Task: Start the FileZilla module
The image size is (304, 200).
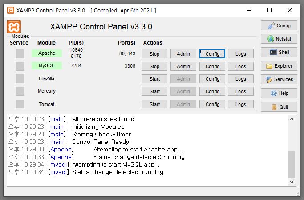Action: tap(154, 79)
